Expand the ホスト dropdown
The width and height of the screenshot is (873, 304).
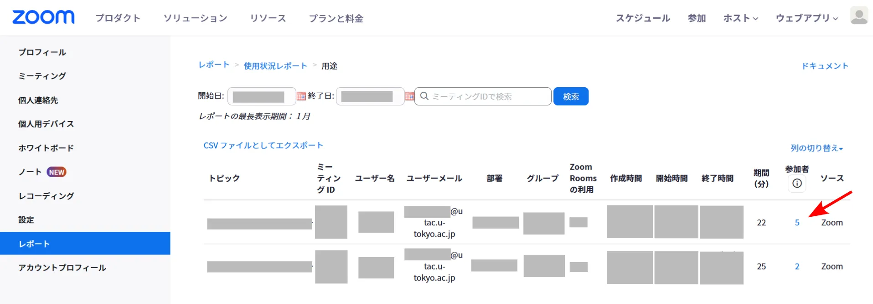(x=740, y=18)
